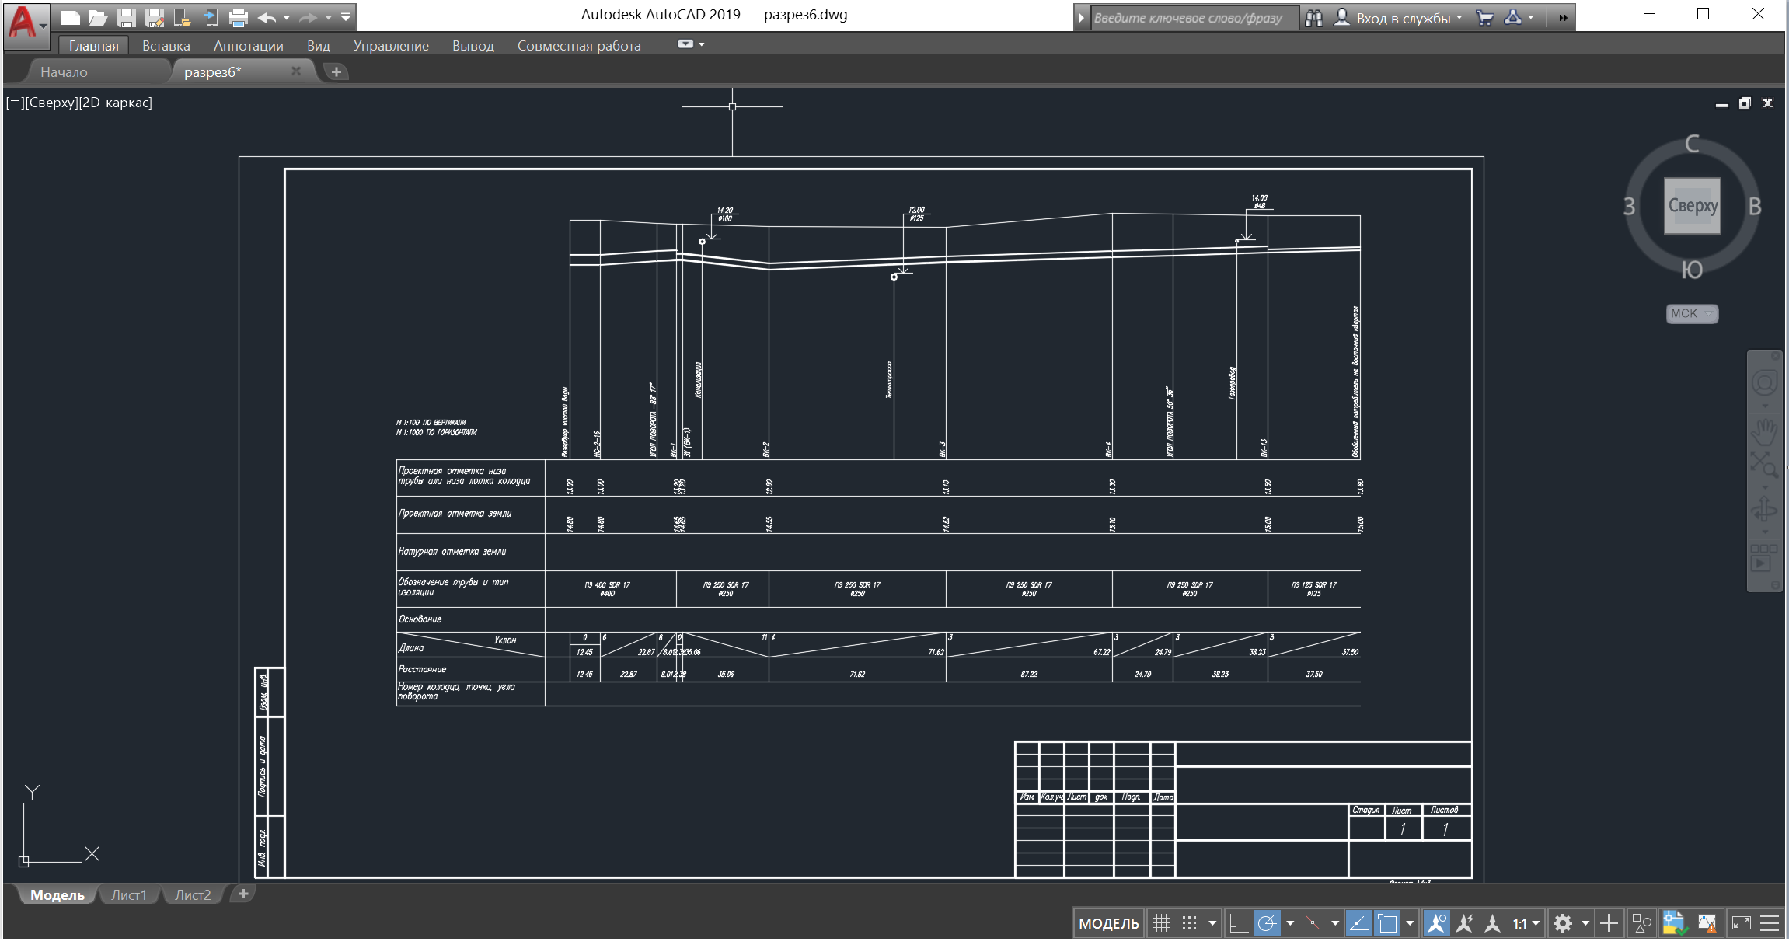
Task: Click the Save As icon
Action: 155,17
